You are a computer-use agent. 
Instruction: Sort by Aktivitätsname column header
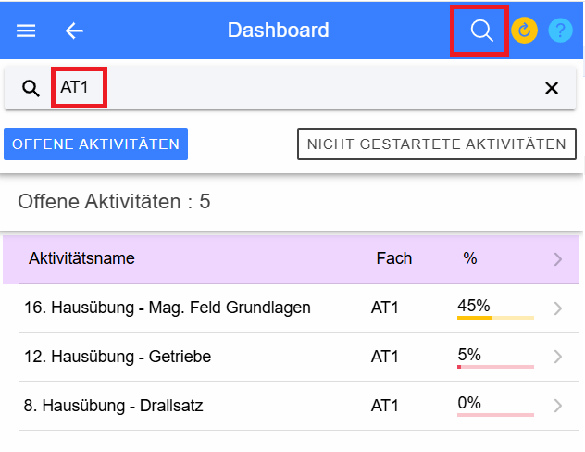[x=81, y=258]
